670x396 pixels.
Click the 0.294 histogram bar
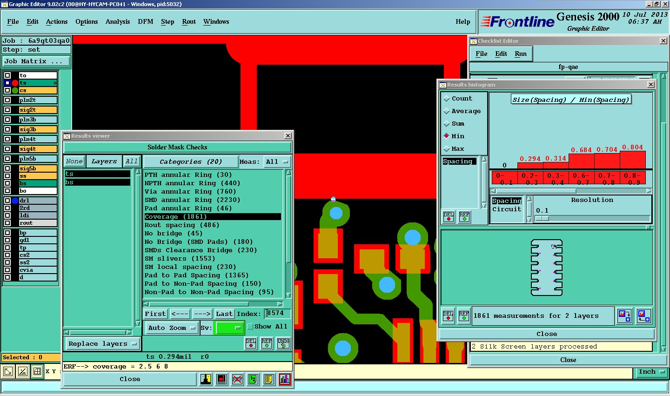pos(530,165)
